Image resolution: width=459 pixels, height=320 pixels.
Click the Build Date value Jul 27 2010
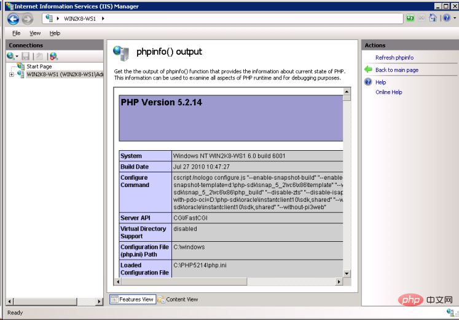click(202, 167)
